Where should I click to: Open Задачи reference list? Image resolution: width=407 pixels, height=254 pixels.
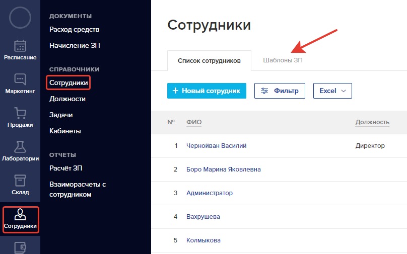pos(61,115)
